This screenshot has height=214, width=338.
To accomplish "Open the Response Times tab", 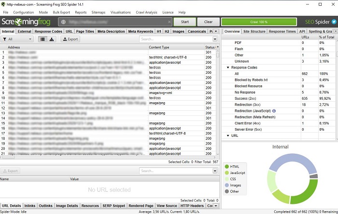I will coord(282,31).
